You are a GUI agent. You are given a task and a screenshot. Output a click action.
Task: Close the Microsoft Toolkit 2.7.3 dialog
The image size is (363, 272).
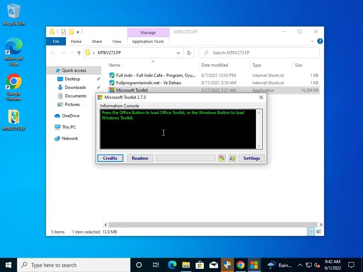(x=261, y=97)
